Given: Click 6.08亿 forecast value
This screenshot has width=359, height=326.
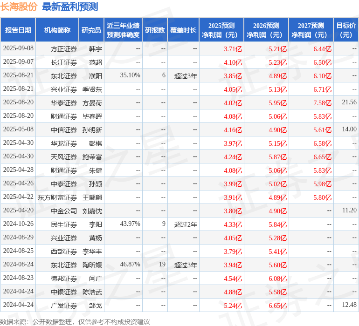Looking at the screenshot, I should tap(278, 278).
